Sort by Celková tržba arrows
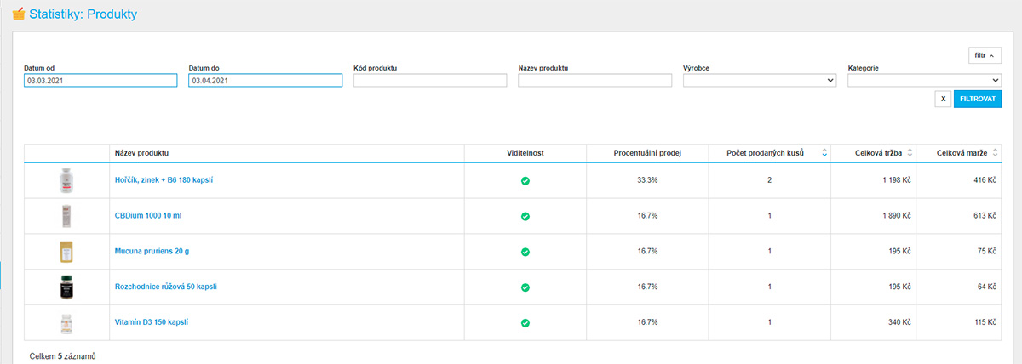1022x364 pixels. click(x=910, y=153)
